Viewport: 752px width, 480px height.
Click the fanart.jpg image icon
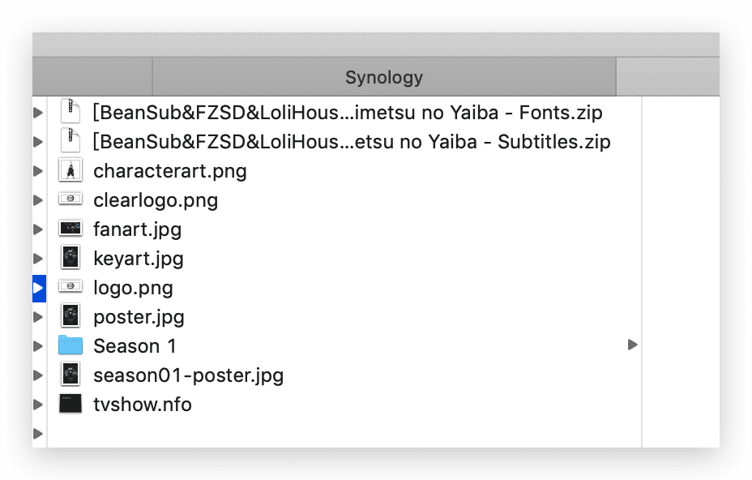pyautogui.click(x=70, y=228)
